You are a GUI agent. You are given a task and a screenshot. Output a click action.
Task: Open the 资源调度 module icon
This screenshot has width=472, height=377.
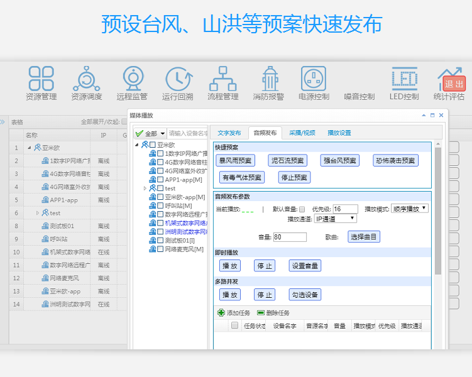(x=86, y=79)
